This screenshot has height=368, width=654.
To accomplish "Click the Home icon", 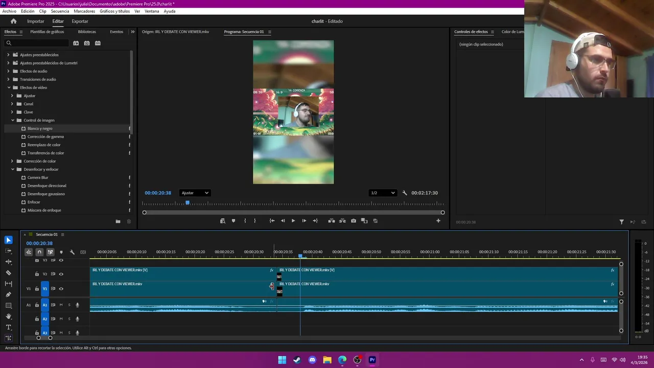I will click(x=13, y=21).
